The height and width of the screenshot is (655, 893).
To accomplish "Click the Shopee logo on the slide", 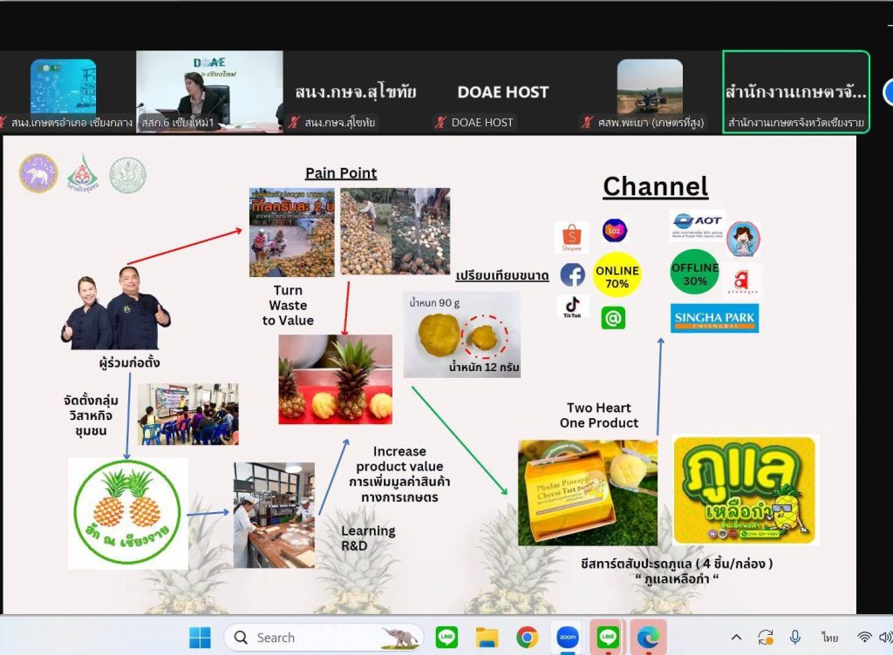I will 571,236.
